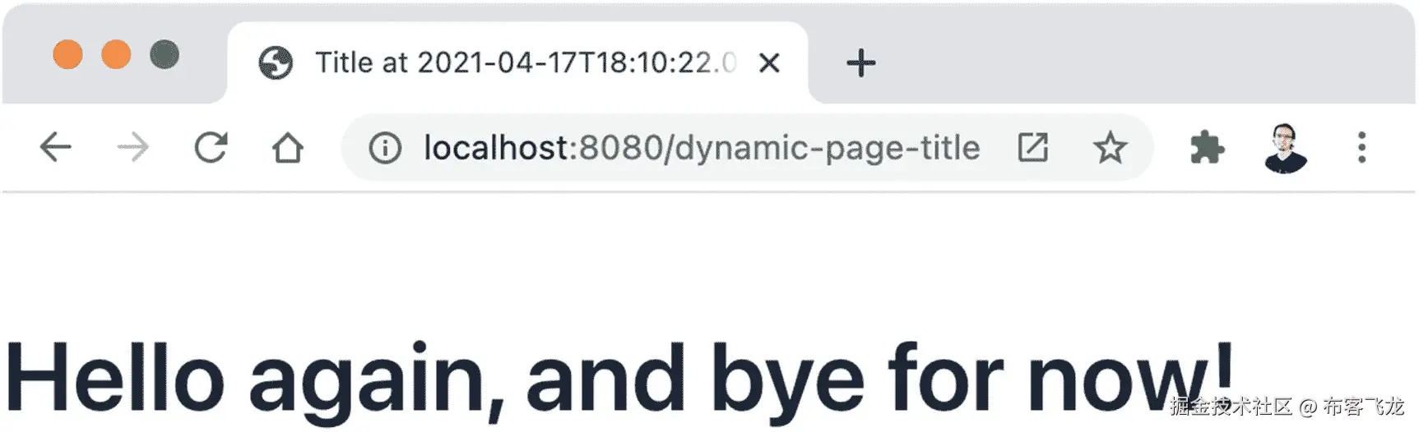This screenshot has width=1419, height=432.
Task: Click the orange close window button
Action: click(x=67, y=54)
